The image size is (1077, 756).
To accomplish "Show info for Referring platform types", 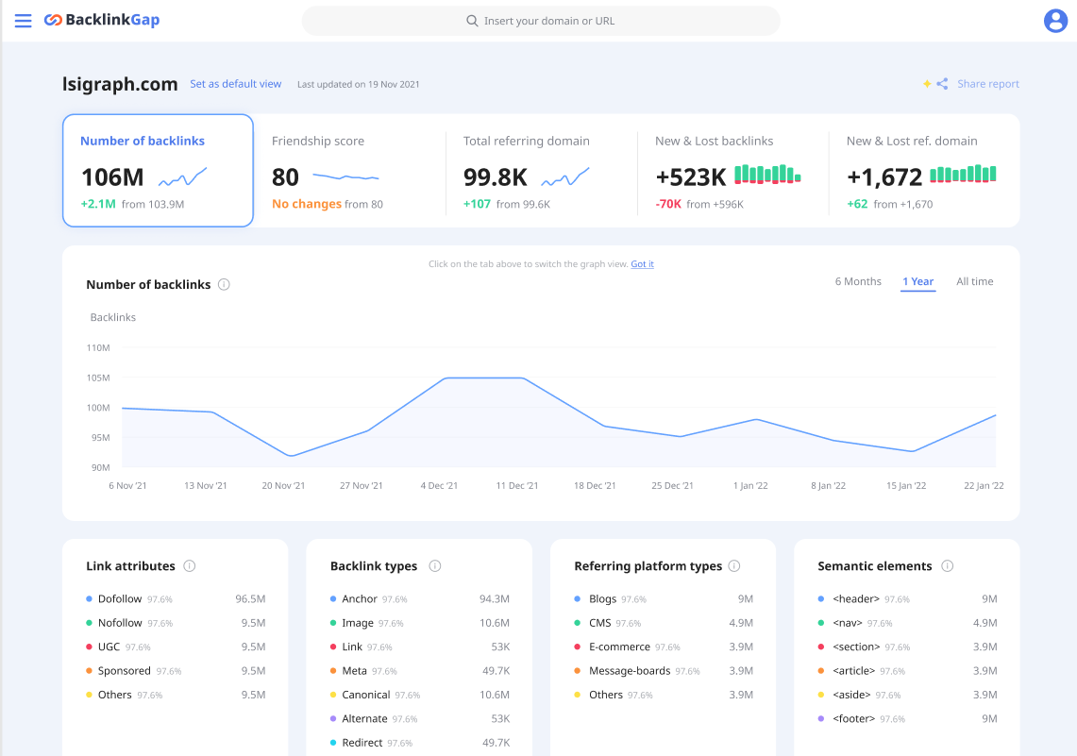I will point(734,565).
